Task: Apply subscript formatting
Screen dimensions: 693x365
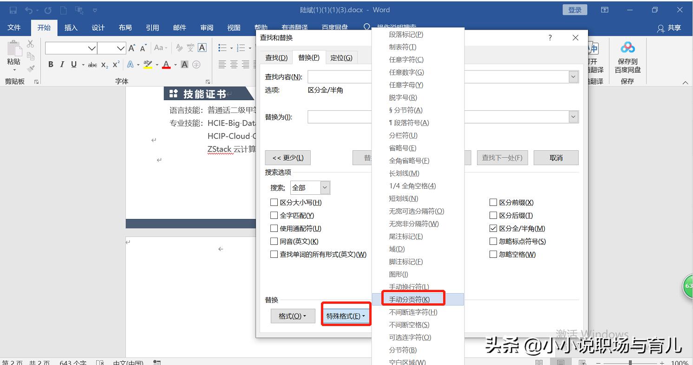Action: [x=104, y=64]
